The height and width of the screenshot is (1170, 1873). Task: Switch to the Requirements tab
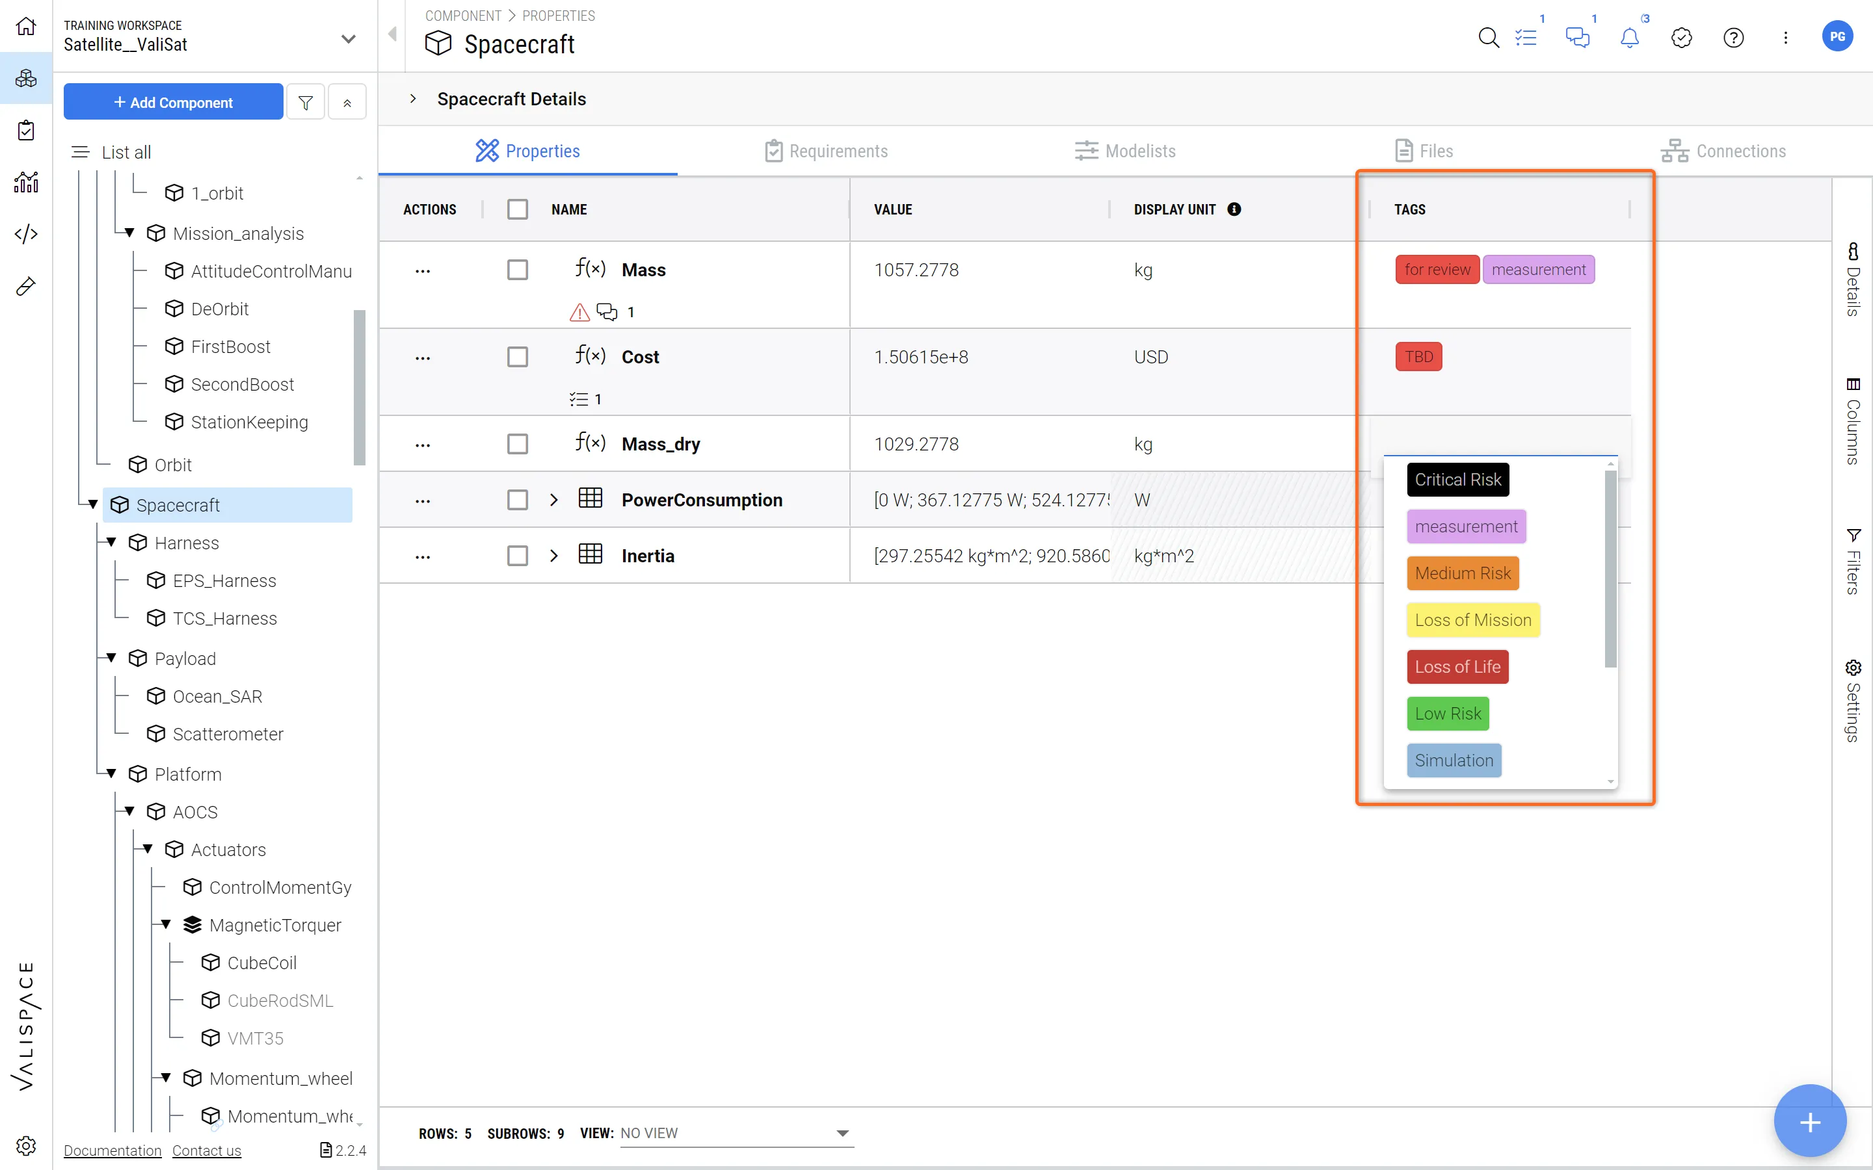click(826, 151)
